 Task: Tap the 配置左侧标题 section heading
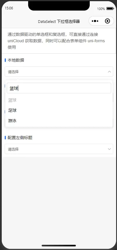click(x=20, y=138)
